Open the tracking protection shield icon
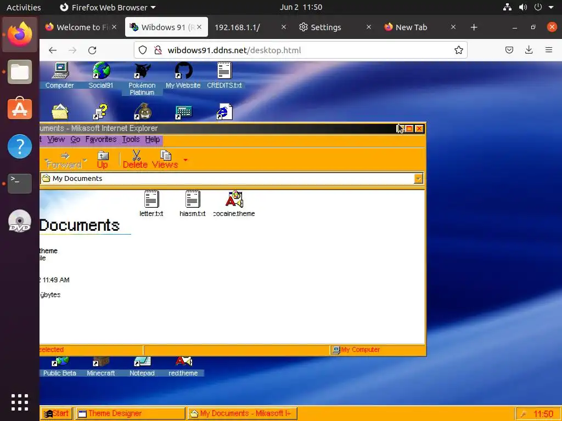The width and height of the screenshot is (562, 421). coord(143,50)
